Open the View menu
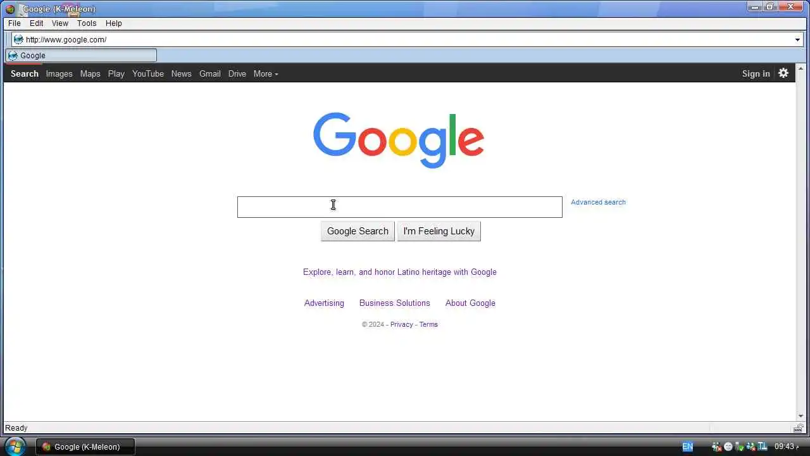 click(60, 23)
